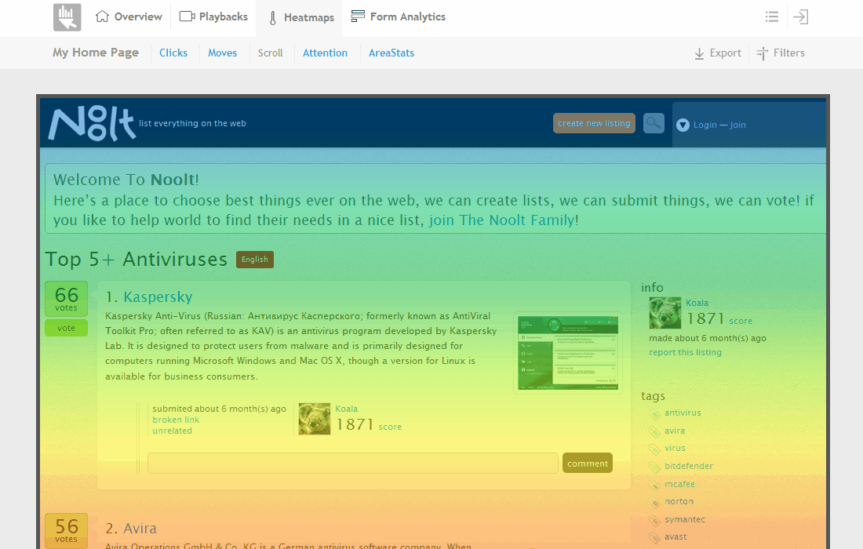
Task: Click the mcafee tag
Action: 679,484
